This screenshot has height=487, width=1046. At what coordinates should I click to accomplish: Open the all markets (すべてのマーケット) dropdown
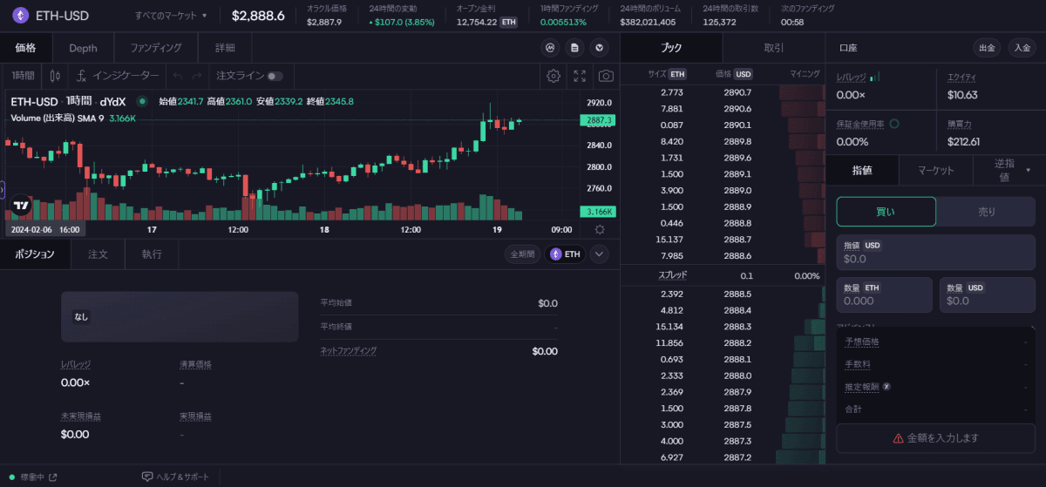pos(172,16)
